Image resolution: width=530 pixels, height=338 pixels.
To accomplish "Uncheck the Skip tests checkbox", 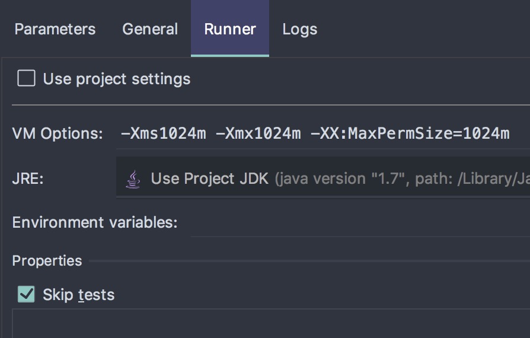I will (x=26, y=294).
